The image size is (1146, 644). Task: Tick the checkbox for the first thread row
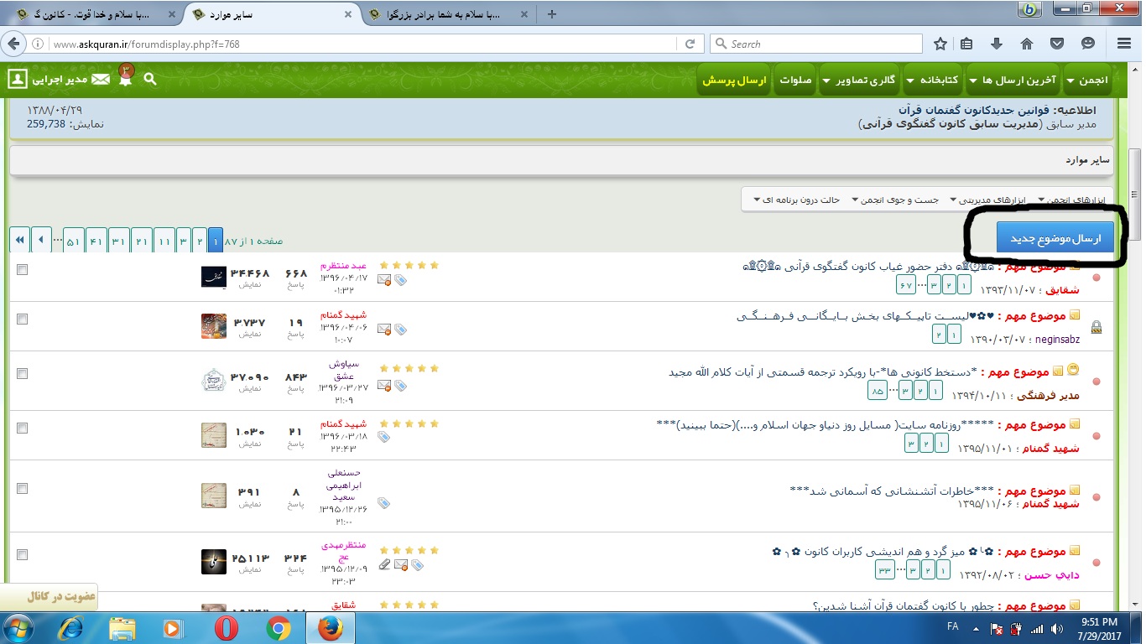click(22, 269)
